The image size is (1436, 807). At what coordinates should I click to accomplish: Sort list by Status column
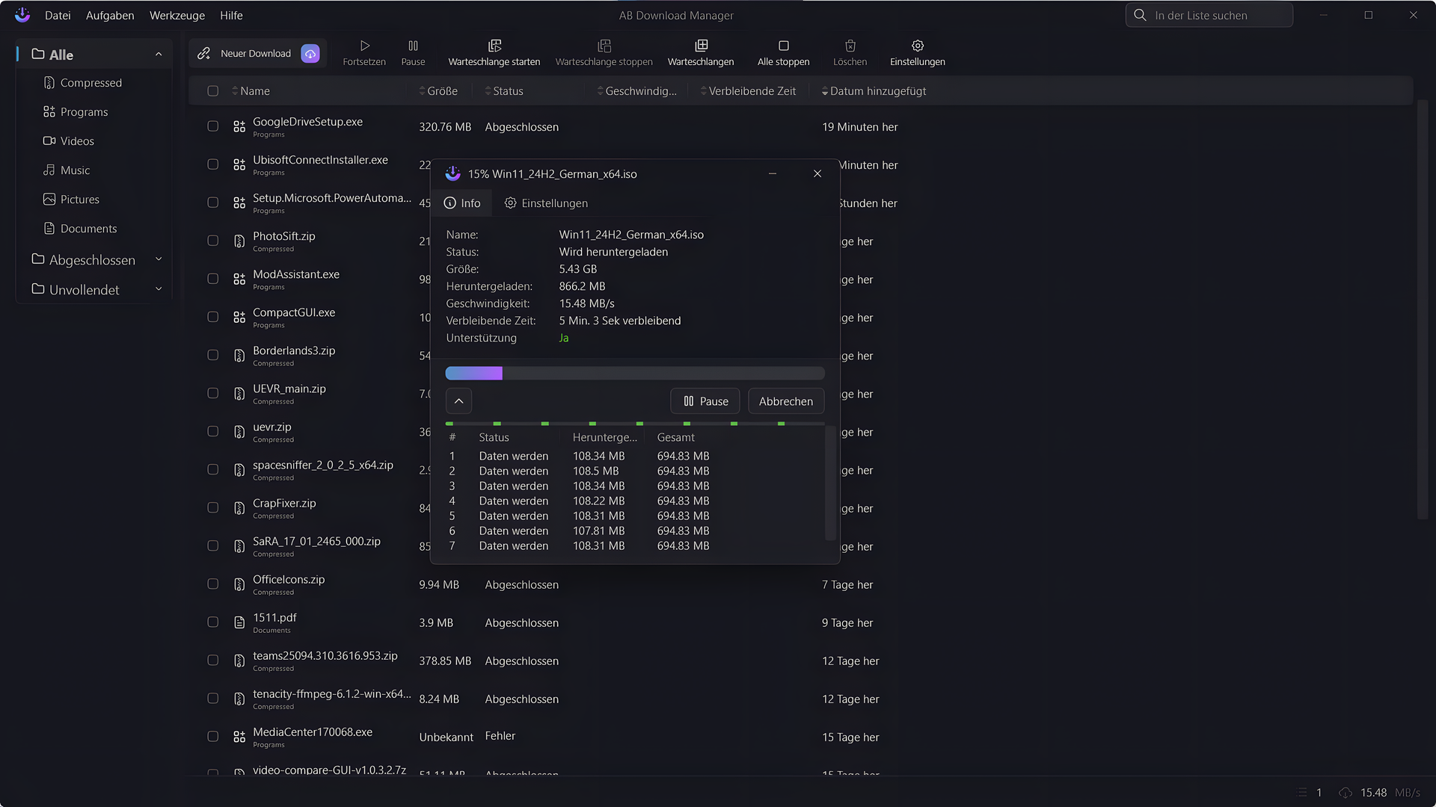coord(504,91)
